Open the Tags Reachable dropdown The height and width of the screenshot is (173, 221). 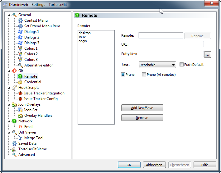pyautogui.click(x=157, y=65)
